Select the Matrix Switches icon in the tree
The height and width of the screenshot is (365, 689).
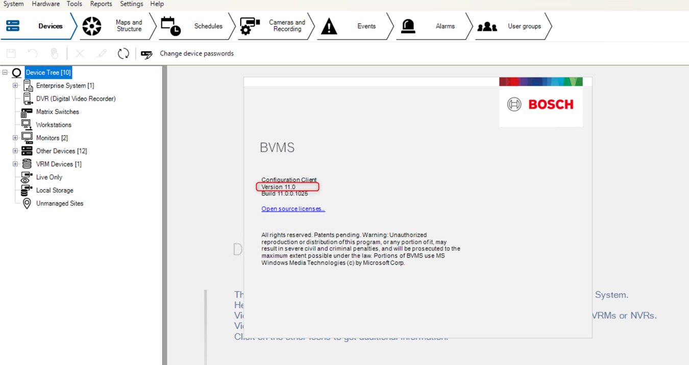pyautogui.click(x=27, y=112)
